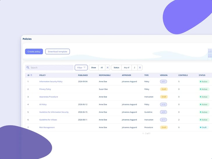Click the 2026-09-04 published date

point(83,82)
